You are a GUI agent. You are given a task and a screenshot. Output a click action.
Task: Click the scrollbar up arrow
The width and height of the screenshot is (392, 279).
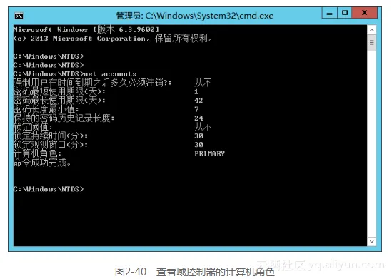(372, 30)
